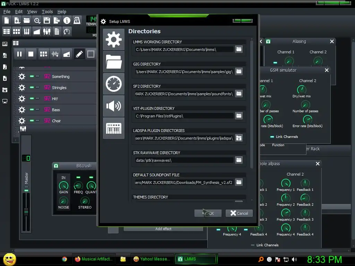Image resolution: width=355 pixels, height=266 pixels.
Task: Add beat/bassline track icon
Action: [43, 54]
